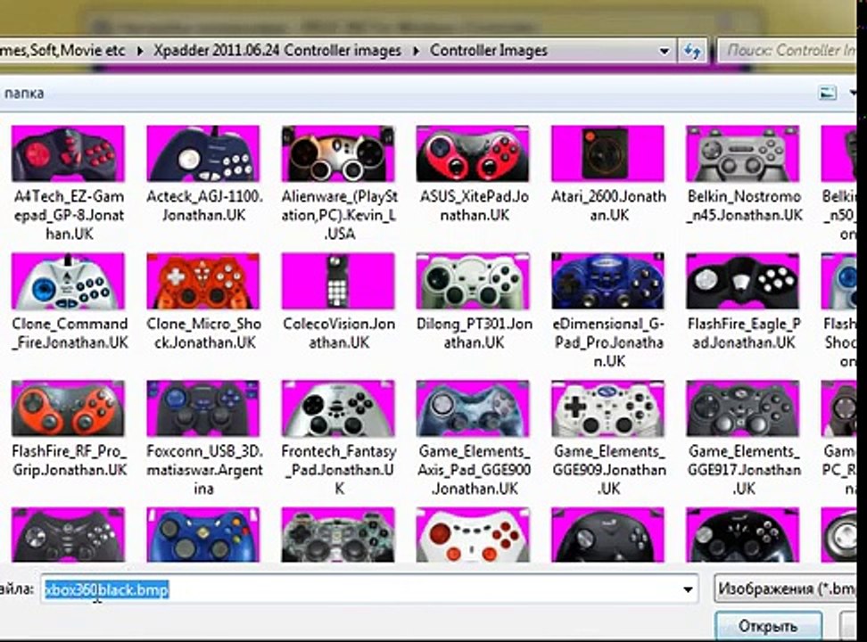Click the 'Dilong_PT301.Jonathan.UK' file name text
The image size is (867, 642).
tap(475, 333)
